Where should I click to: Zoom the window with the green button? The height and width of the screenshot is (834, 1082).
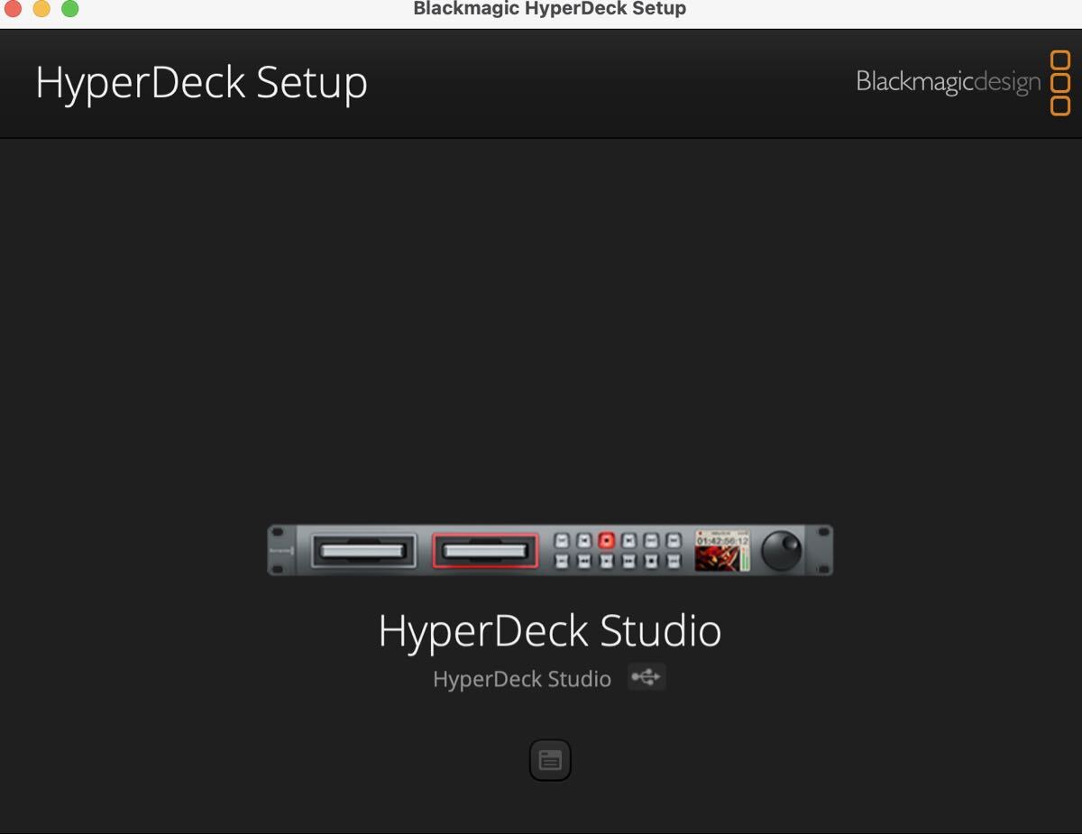[69, 9]
